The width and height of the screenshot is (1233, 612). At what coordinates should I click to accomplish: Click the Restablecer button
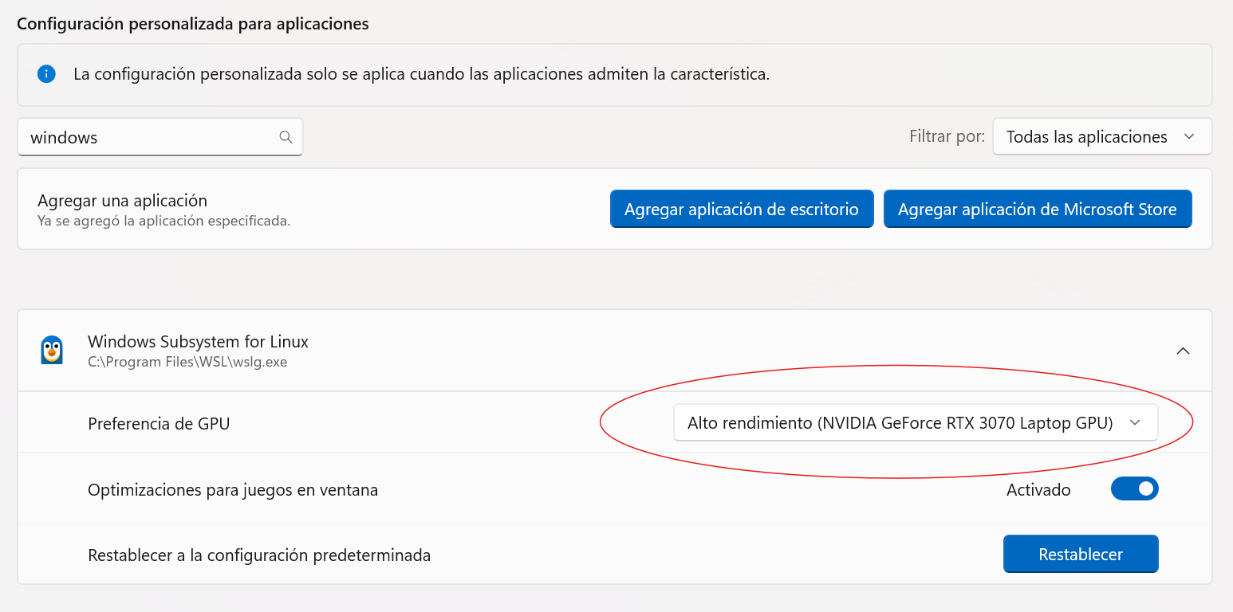1080,555
